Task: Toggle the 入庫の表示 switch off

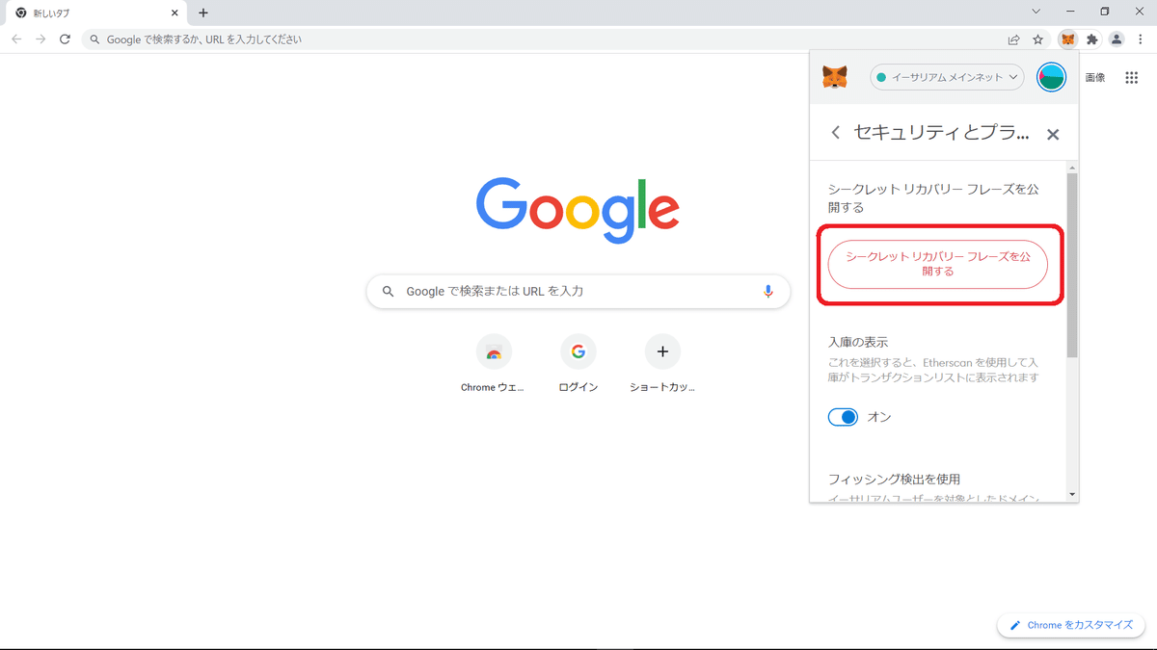Action: point(843,417)
